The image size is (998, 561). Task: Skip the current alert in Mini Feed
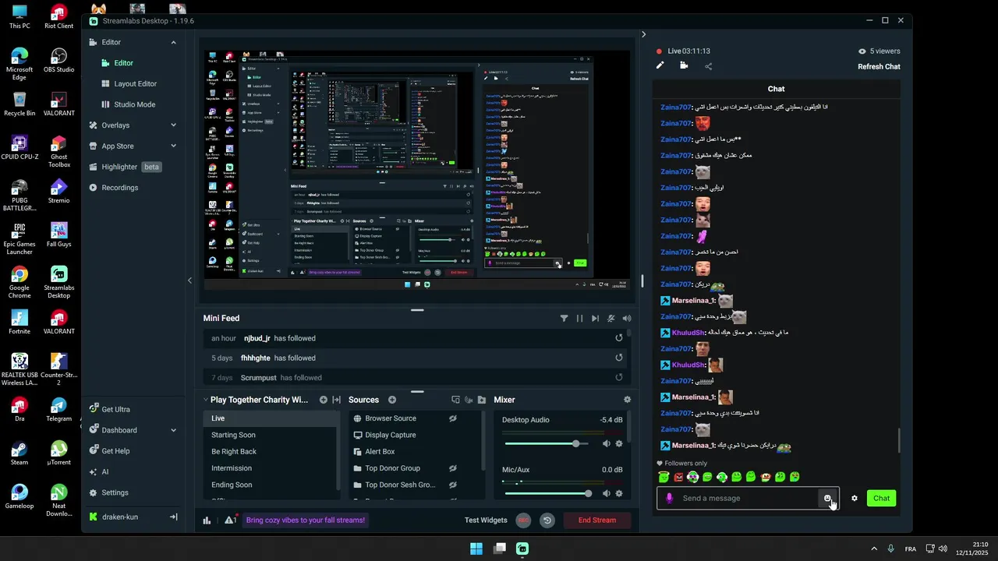point(595,318)
